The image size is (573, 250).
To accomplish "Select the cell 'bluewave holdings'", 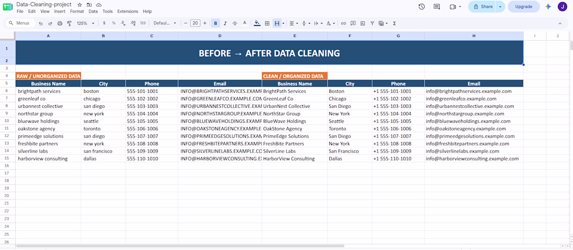I will coord(48,121).
